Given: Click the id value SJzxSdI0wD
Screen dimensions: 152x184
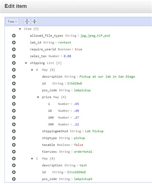Looking at the screenshot, I should coord(76,172).
